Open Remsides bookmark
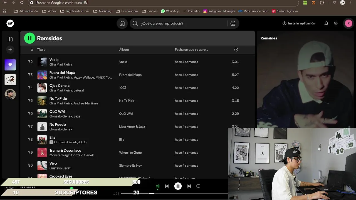The image size is (356, 200). (x=191, y=11)
